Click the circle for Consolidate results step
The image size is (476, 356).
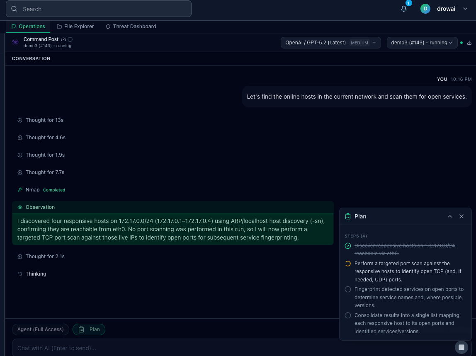348,315
